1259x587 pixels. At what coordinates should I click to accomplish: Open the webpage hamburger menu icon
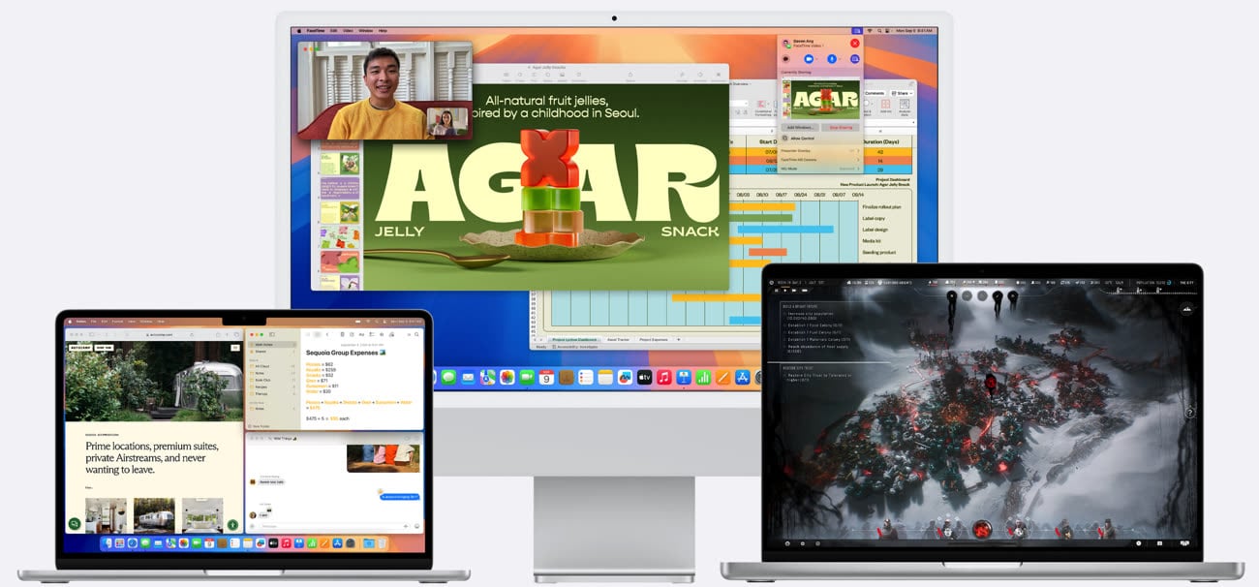[235, 348]
